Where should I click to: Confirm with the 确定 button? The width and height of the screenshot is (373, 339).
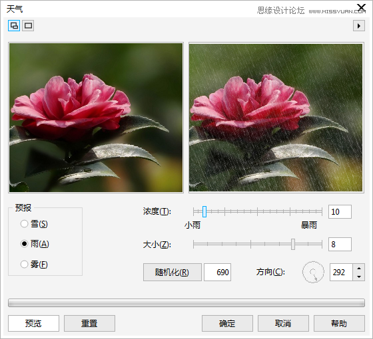click(x=227, y=323)
